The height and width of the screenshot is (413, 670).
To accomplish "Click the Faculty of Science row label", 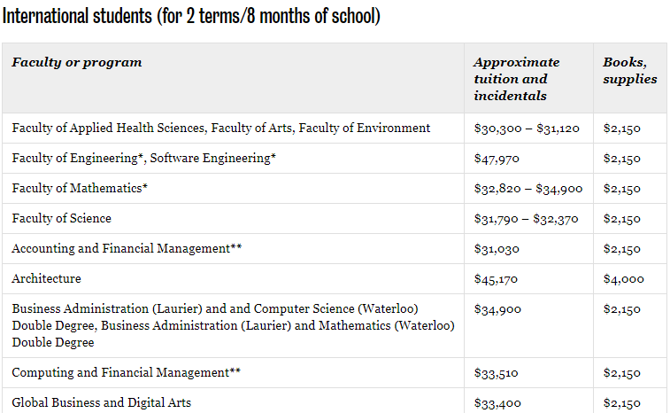I will tap(62, 218).
